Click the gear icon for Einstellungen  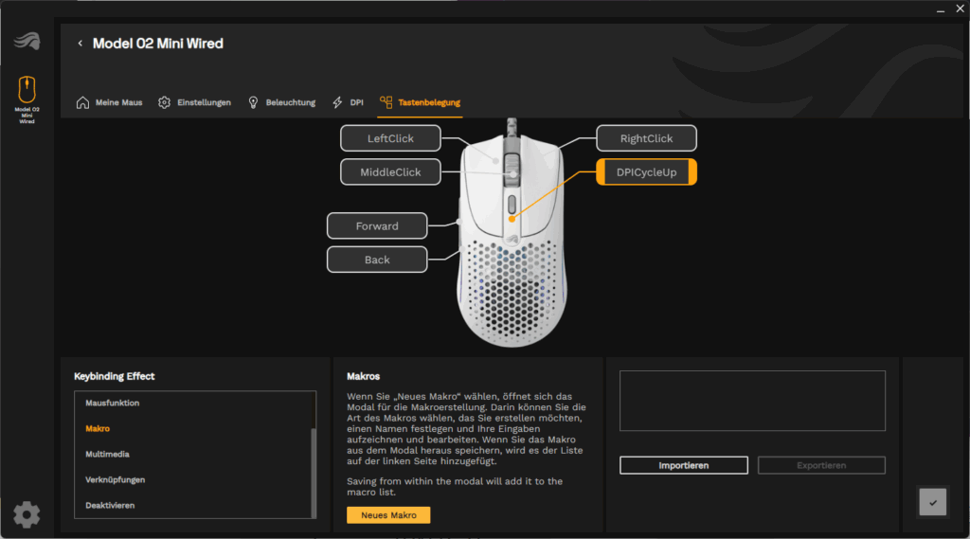click(x=164, y=102)
